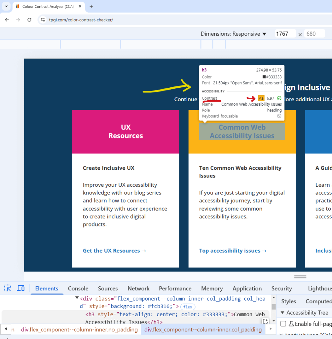332x339 pixels.
Task: Enable the full-page accessibility tree checkbox
Action: pyautogui.click(x=283, y=324)
